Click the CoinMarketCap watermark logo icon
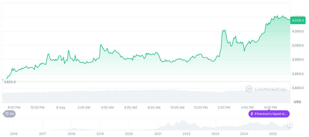This screenshot has width=309, height=137. click(249, 89)
